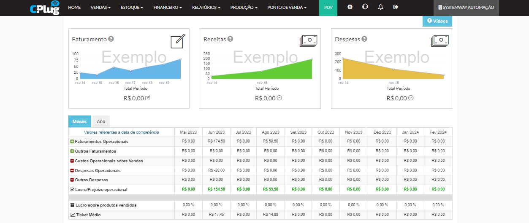Click Faturamento help question-mark icon
Viewport: 529px width, 223px height.
[111, 39]
